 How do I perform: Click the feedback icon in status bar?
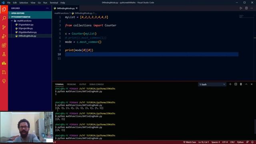(x=248, y=142)
